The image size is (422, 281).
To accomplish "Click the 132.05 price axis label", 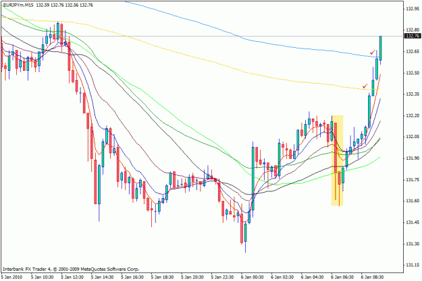I will point(413,137).
